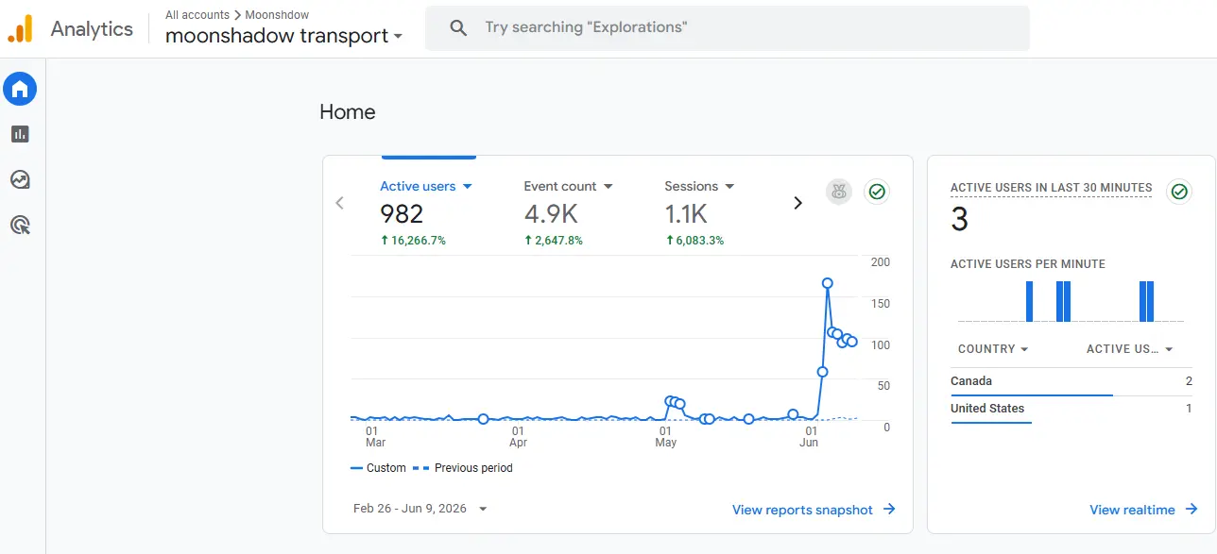Click the Previous period legend entry

463,468
